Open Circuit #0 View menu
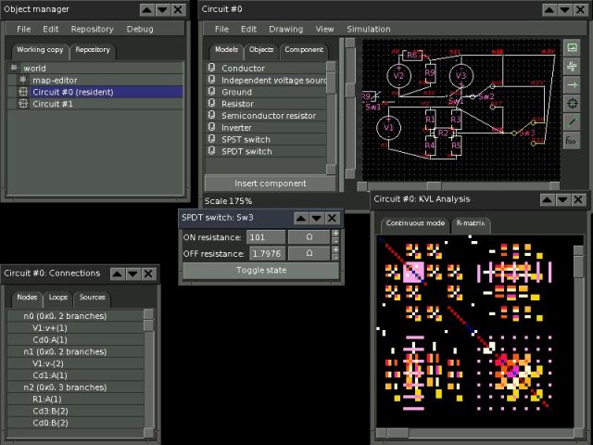Screen dimensions: 593x445 [325, 29]
